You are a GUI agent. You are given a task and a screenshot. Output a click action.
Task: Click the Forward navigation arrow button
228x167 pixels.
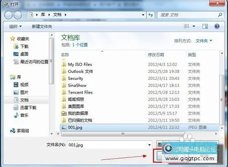[x=18, y=15]
